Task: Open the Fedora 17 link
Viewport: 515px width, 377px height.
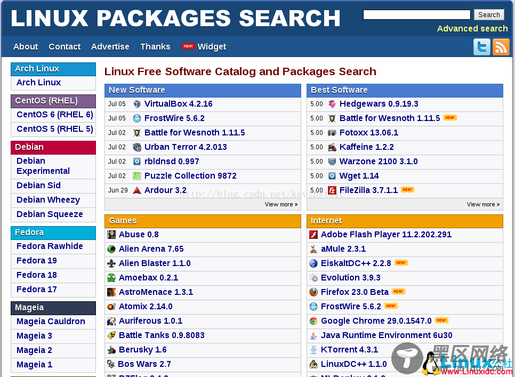Action: tap(36, 290)
